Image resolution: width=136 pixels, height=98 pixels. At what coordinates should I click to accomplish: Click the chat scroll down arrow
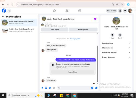pyautogui.click(x=98, y=83)
